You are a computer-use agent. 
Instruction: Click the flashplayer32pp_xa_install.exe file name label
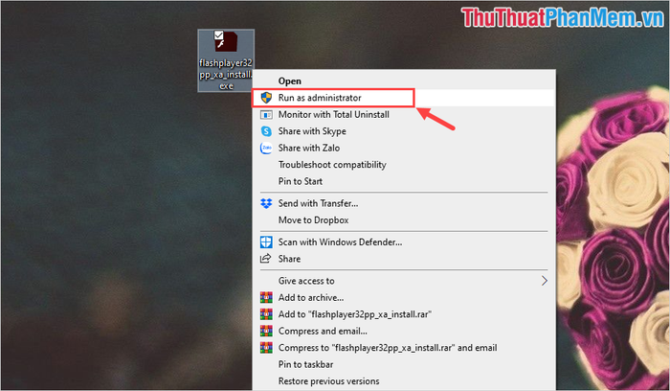(226, 75)
